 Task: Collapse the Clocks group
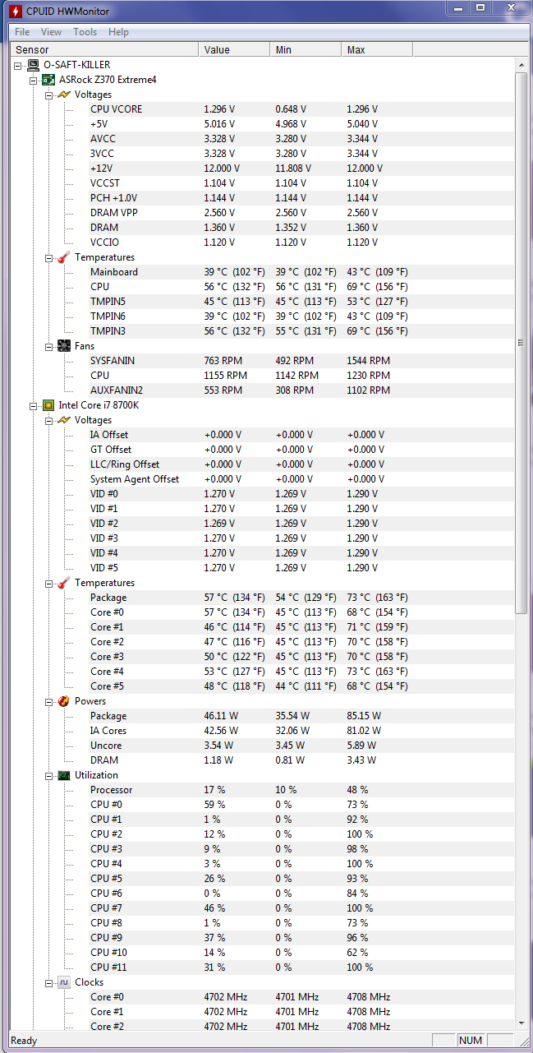coord(48,982)
